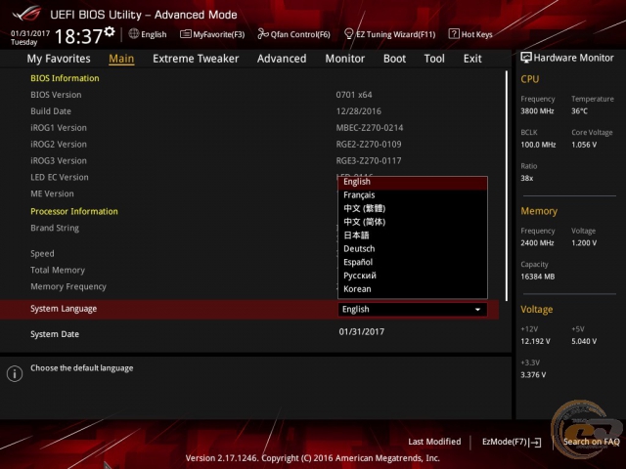Click the Hot Keys label
The height and width of the screenshot is (469, 626).
(x=476, y=34)
